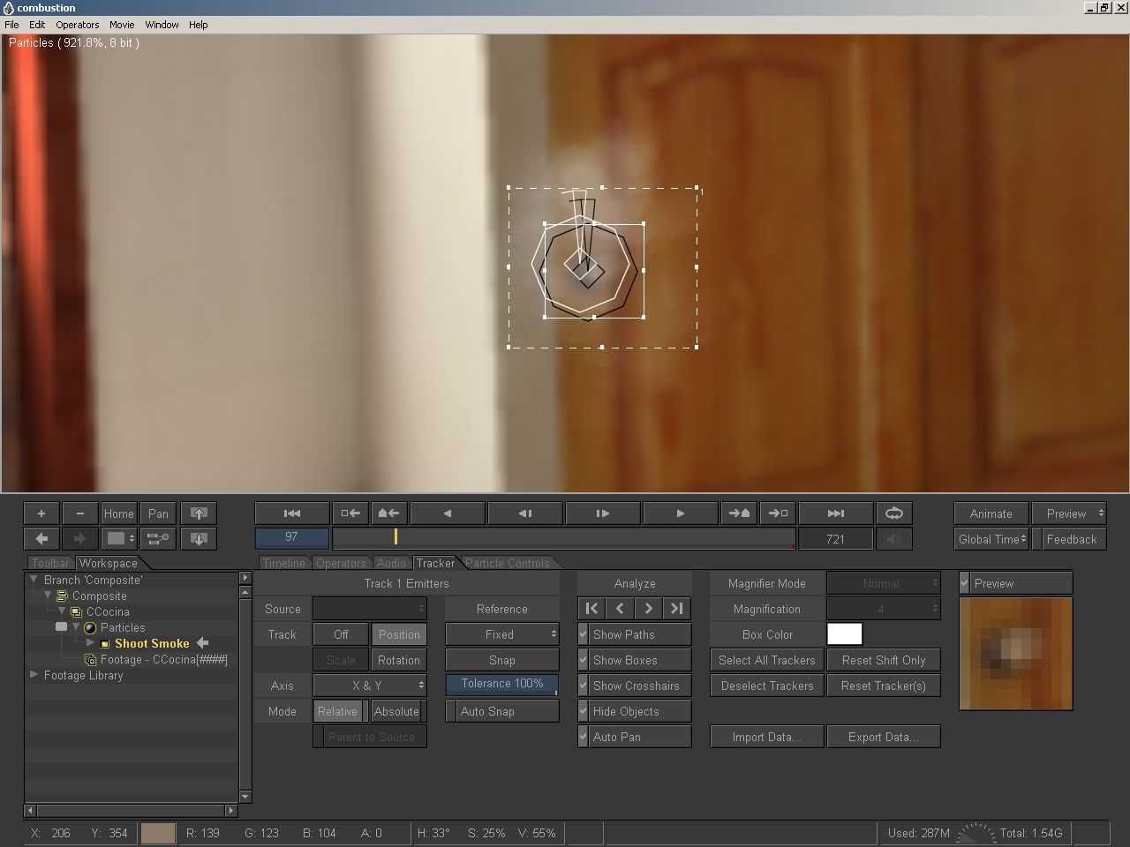The width and height of the screenshot is (1130, 847).
Task: Analyze one frame backward
Action: tap(621, 608)
